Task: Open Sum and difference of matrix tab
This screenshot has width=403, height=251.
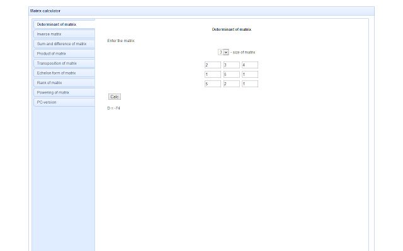Action: click(x=64, y=44)
